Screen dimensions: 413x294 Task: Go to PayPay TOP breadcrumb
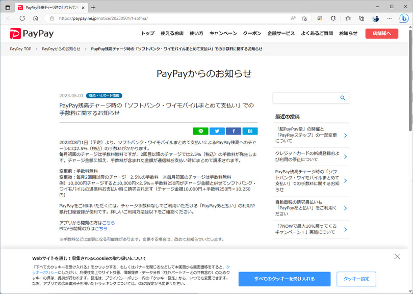[20, 49]
